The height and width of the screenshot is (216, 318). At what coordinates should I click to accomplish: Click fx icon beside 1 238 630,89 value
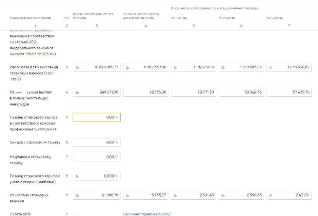point(271,68)
